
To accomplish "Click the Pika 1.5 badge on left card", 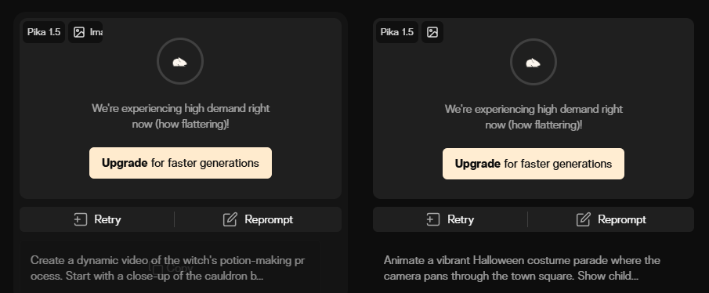I will (44, 32).
